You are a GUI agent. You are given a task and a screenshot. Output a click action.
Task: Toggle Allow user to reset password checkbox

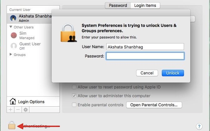click(74, 87)
